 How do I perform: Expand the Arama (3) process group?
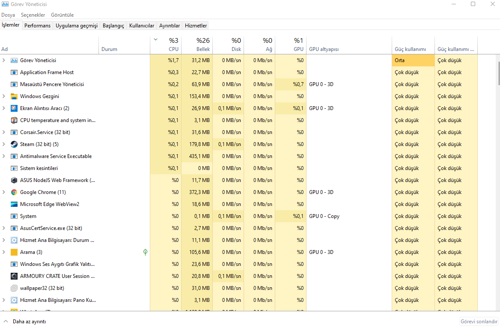[x=4, y=252]
